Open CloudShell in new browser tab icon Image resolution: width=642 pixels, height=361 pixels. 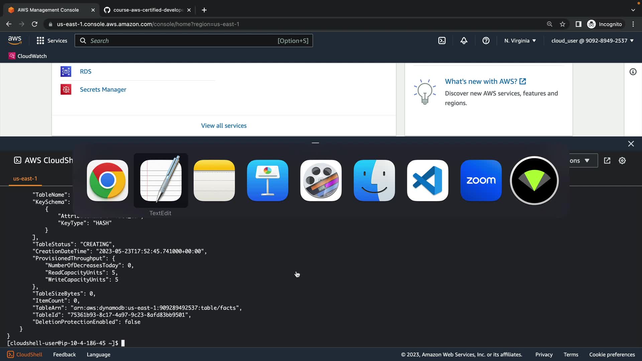coord(607,161)
